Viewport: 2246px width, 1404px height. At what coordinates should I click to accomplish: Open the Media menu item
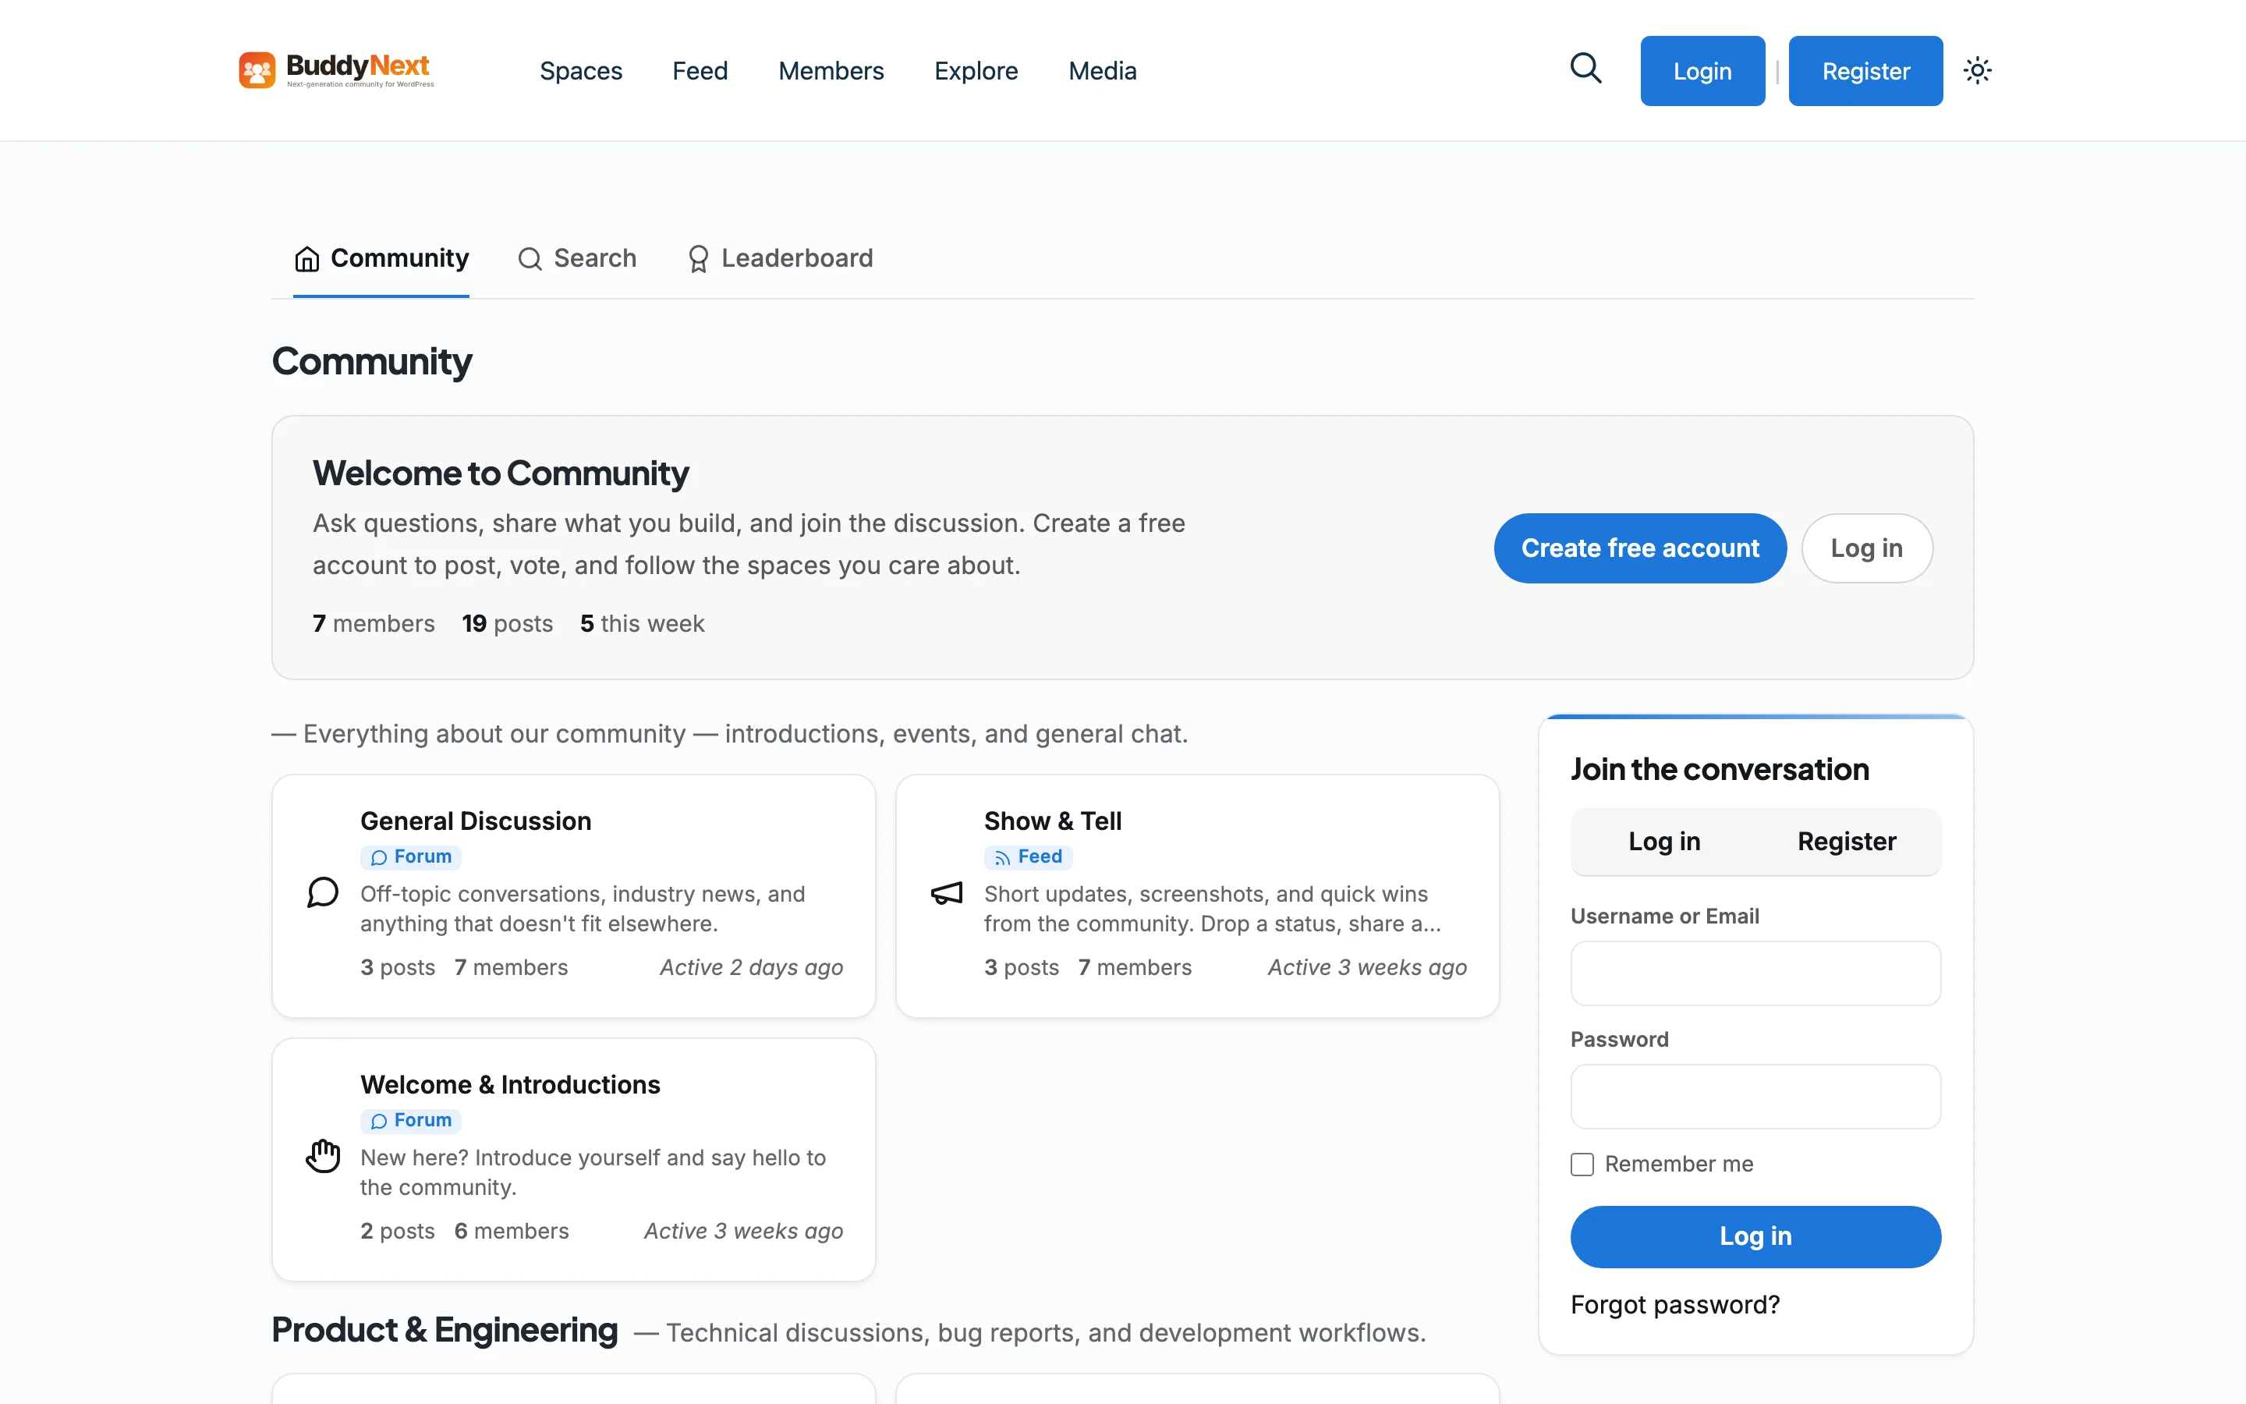(1103, 70)
